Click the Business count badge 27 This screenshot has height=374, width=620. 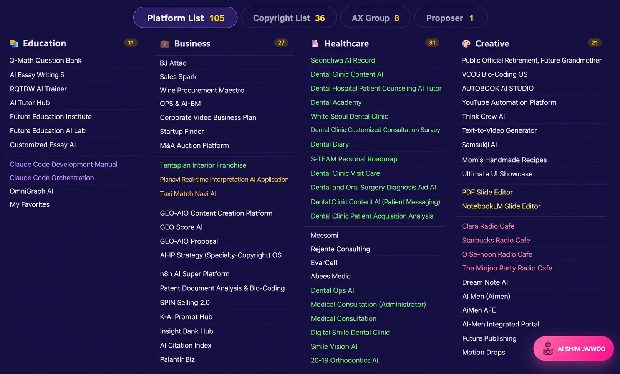(x=281, y=43)
